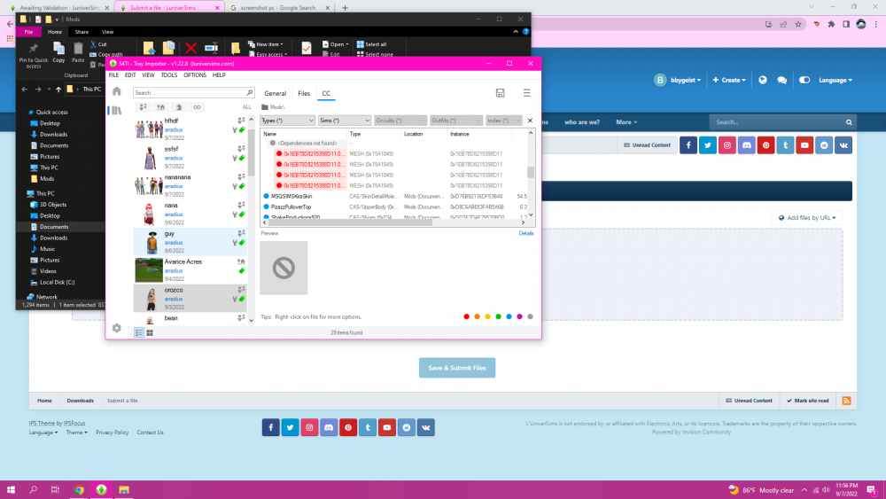Filter list by households
This screenshot has width=886, height=499.
(x=143, y=107)
